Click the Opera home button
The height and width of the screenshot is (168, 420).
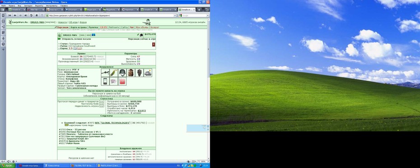[x=37, y=15]
